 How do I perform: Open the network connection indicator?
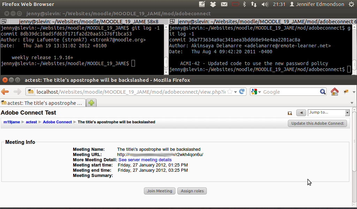(254, 4)
